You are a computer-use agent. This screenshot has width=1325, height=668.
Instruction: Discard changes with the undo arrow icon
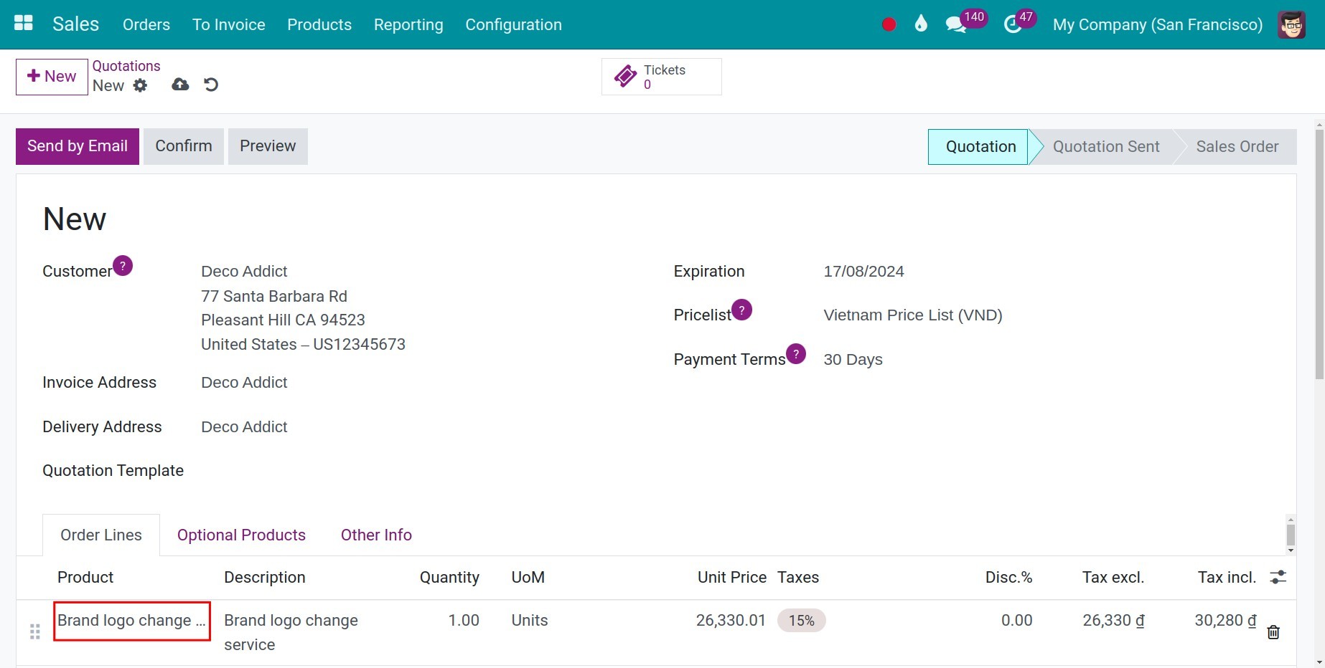(x=211, y=85)
